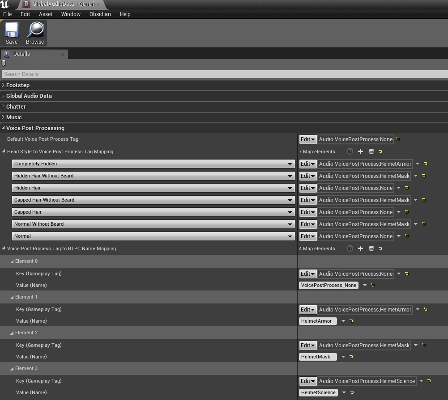This screenshot has width=448, height=400.
Task: Reset Element 2 HelmetMask key tag
Action: pos(424,345)
